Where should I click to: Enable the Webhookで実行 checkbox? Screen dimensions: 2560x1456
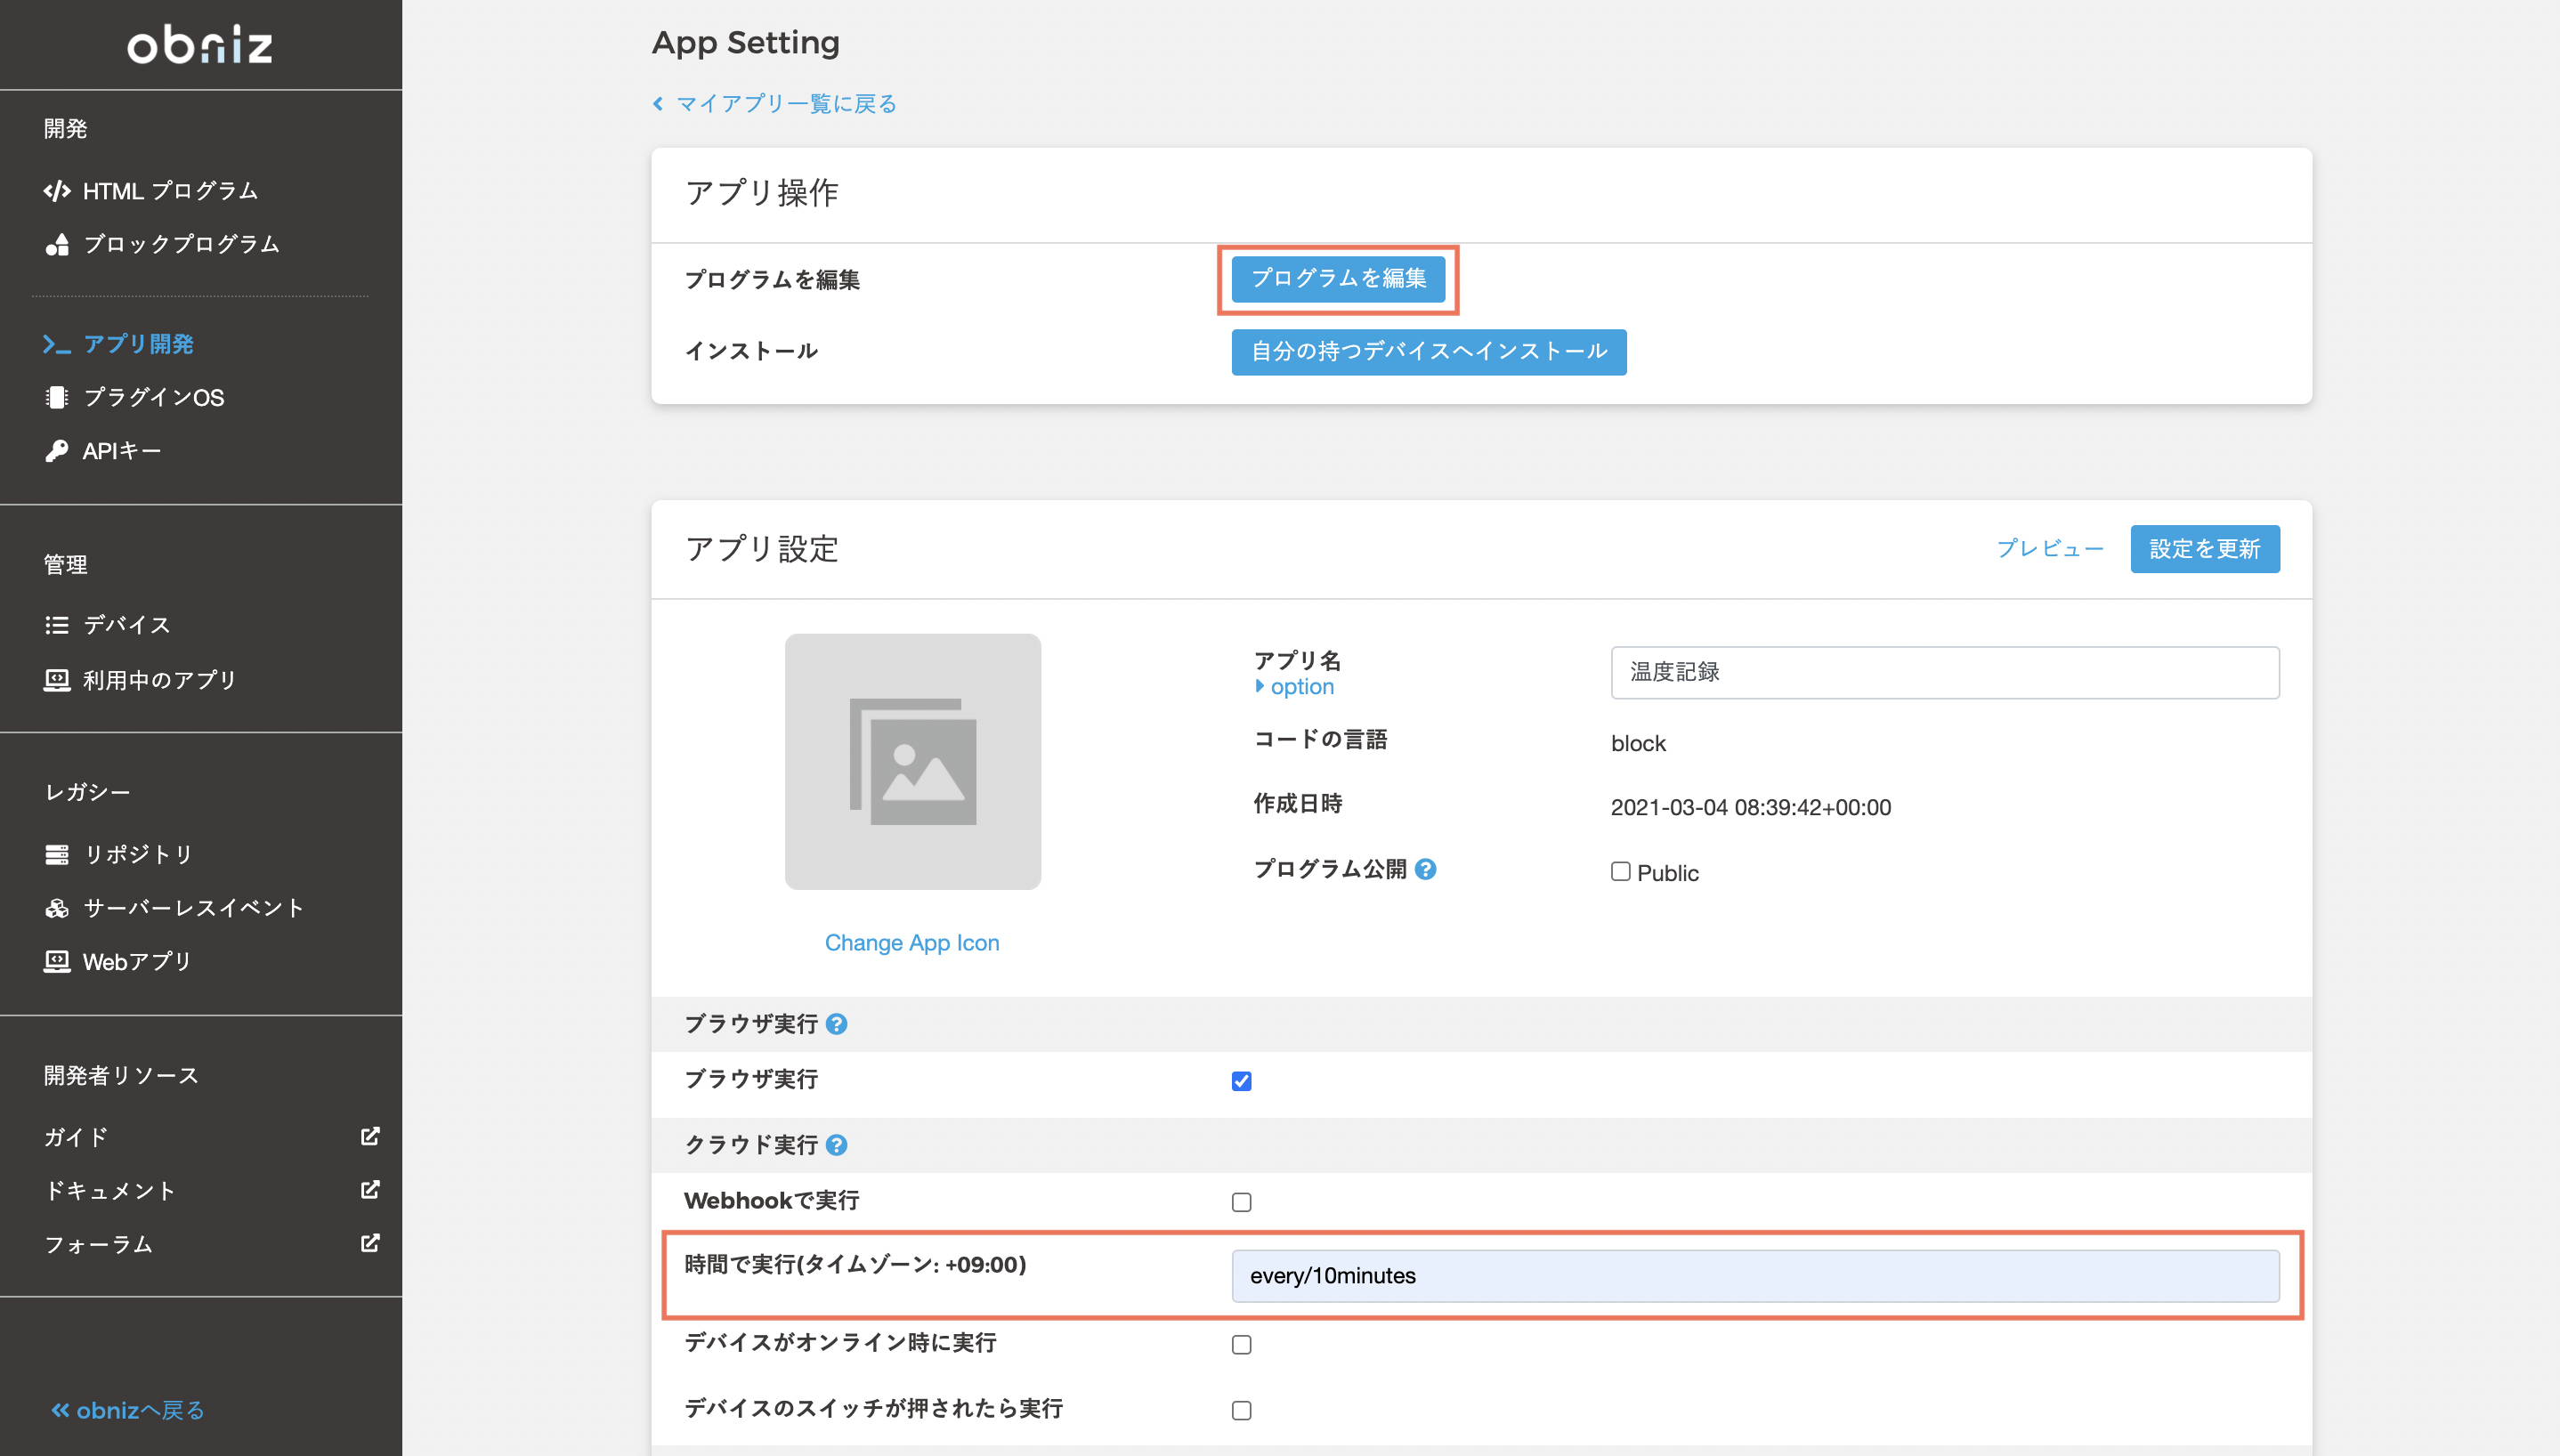click(x=1241, y=1202)
